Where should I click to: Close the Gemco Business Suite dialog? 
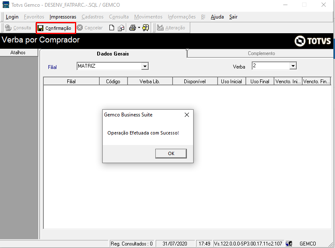click(187, 115)
